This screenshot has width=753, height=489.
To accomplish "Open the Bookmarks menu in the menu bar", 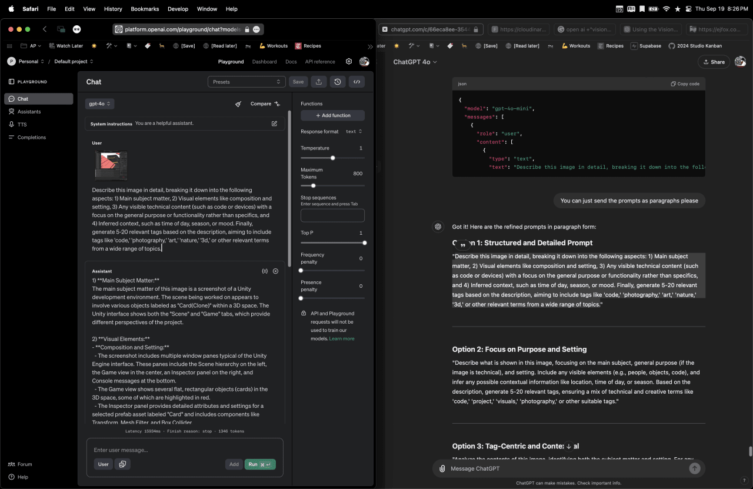I will pos(144,9).
